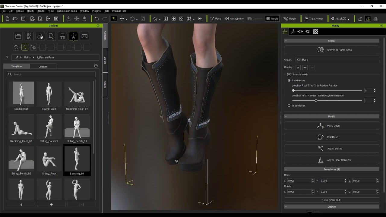
Task: Launch the Transformer tool
Action: pyautogui.click(x=313, y=19)
